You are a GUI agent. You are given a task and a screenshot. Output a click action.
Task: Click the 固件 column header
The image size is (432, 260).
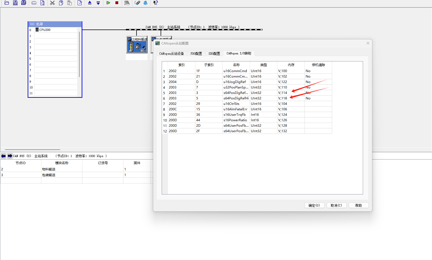(137, 163)
